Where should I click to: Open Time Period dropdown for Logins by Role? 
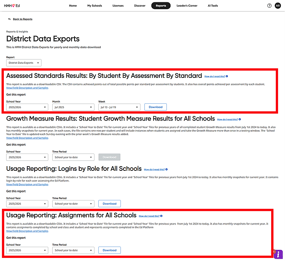[x=73, y=204]
